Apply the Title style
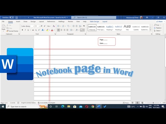Viewport: 166px width, 124px height. coord(127,28)
